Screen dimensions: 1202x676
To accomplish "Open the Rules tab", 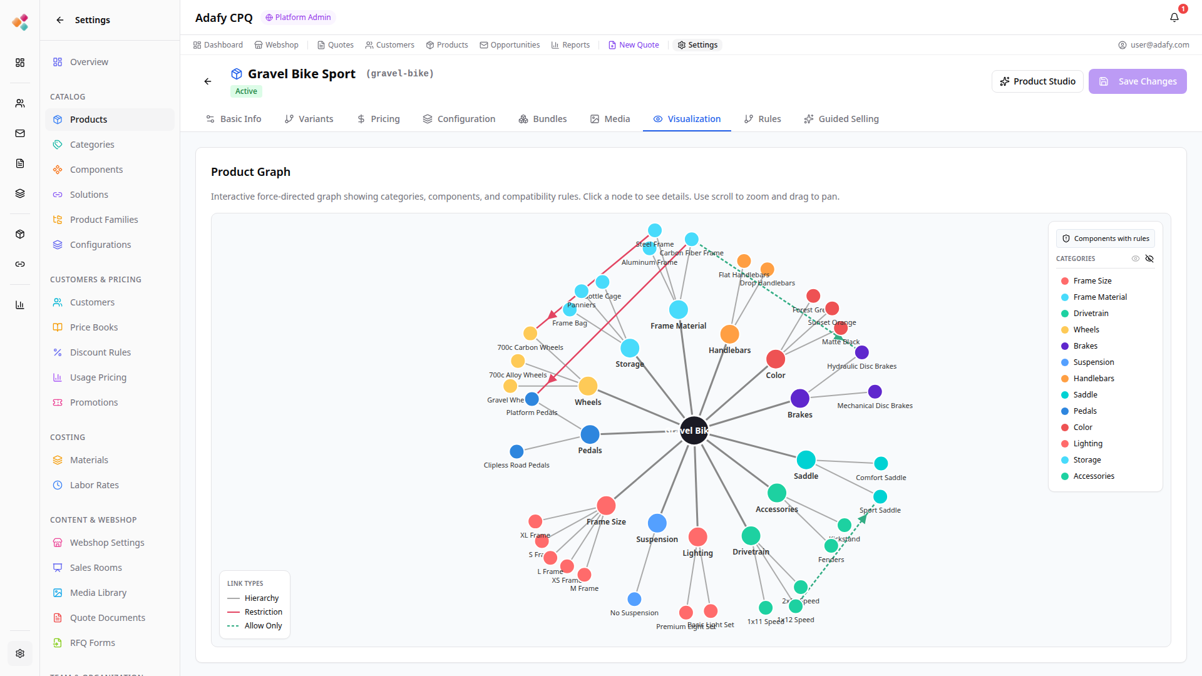I will 763,119.
